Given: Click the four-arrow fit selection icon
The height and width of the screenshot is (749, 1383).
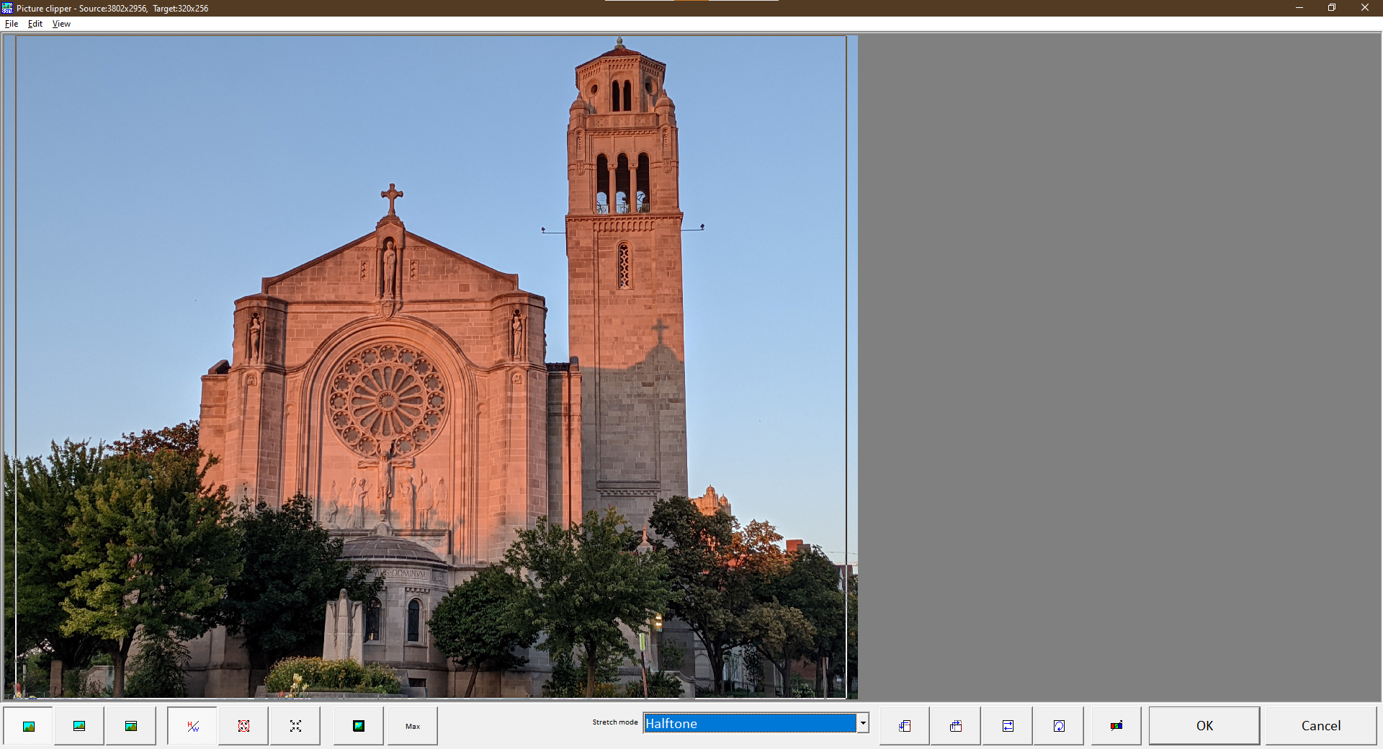Looking at the screenshot, I should coord(295,726).
